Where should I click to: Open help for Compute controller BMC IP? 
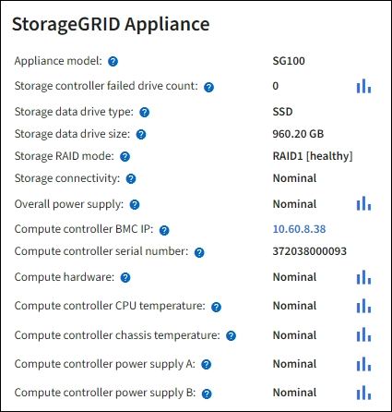tap(164, 230)
